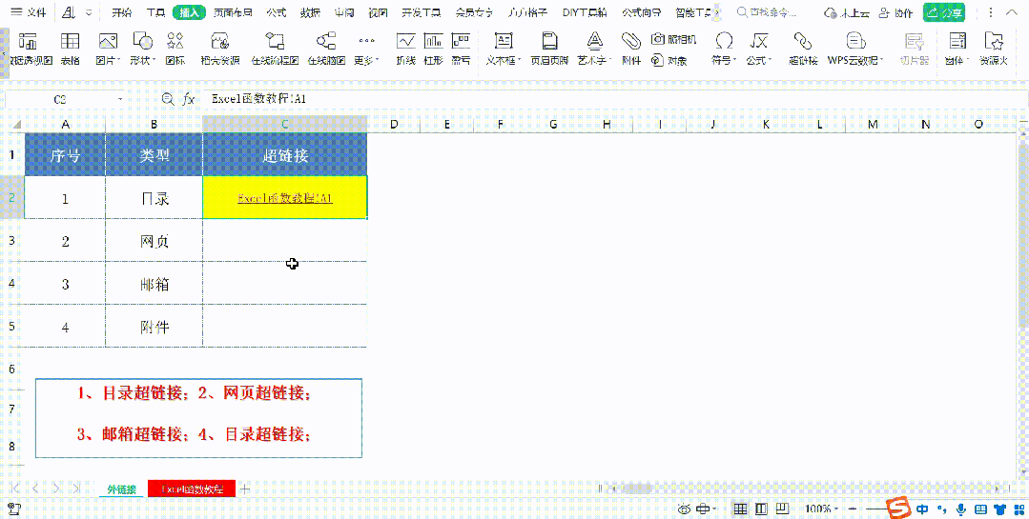Click the 未上云 cloud status button
1029x519 pixels.
pos(847,12)
